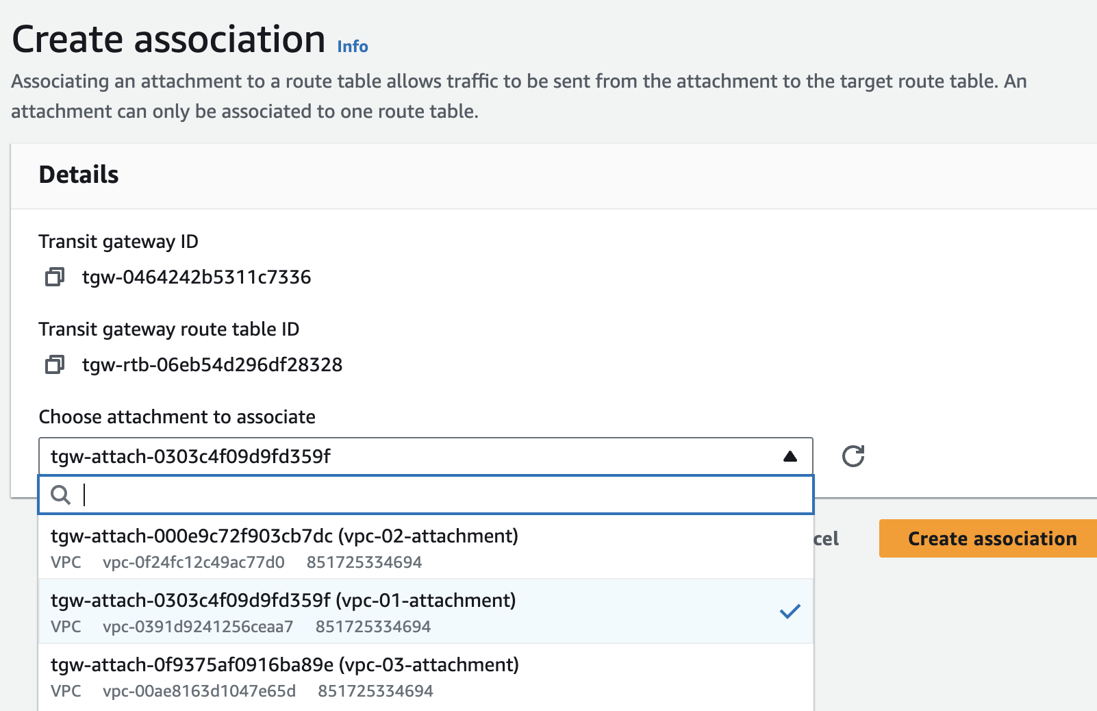Collapse the attachment dropdown arrow
This screenshot has width=1097, height=711.
(x=790, y=456)
